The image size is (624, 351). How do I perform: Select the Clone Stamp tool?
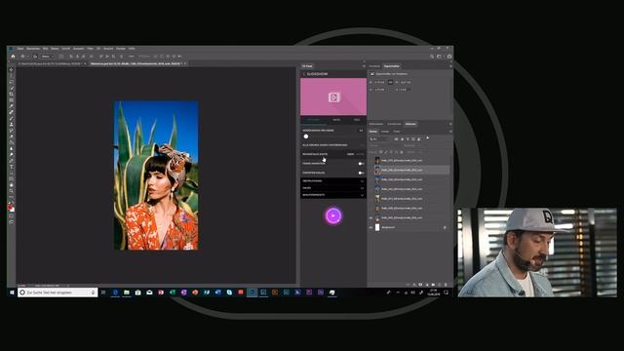click(x=11, y=124)
